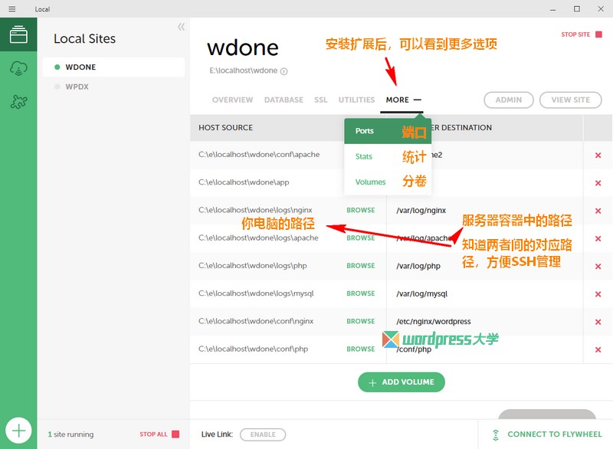Click the Local Sites heading
This screenshot has height=449, width=613.
84,38
